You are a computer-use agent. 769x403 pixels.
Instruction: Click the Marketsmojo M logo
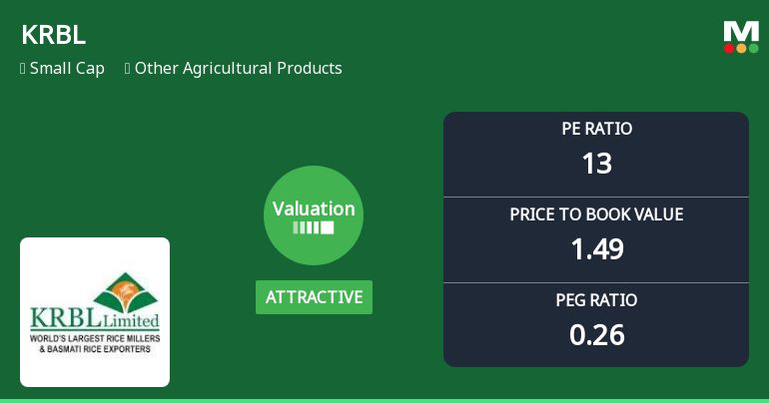pyautogui.click(x=741, y=31)
